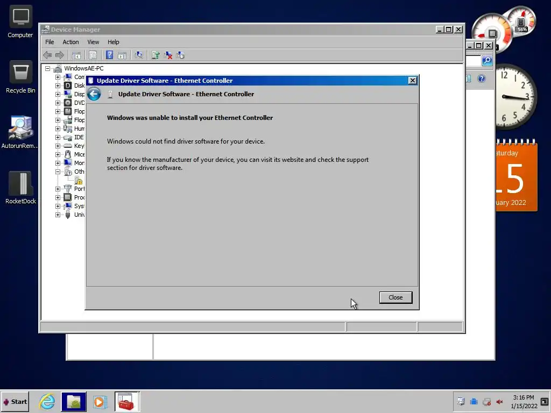The image size is (551, 413).
Task: Click the muted speaker tray icon
Action: (499, 402)
